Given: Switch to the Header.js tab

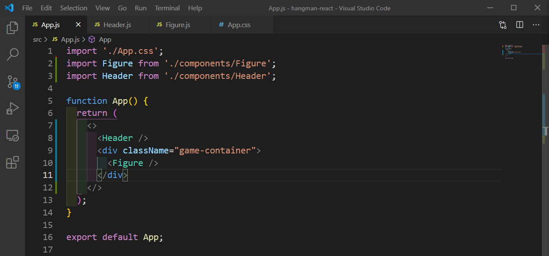Looking at the screenshot, I should [x=118, y=25].
